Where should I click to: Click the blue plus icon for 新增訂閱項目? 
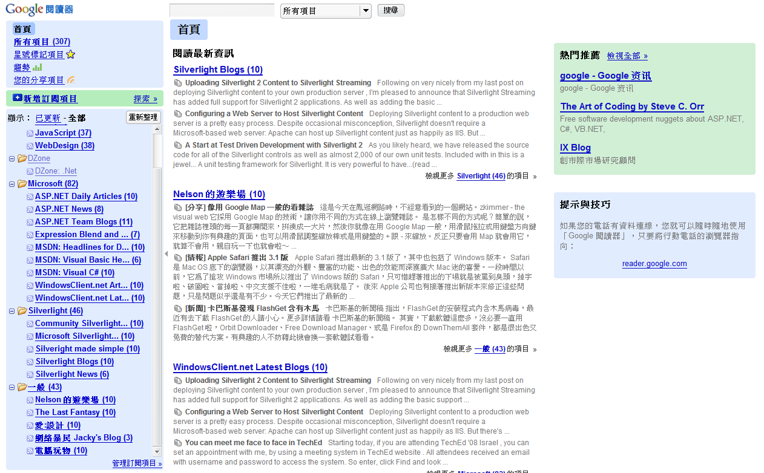tap(18, 98)
